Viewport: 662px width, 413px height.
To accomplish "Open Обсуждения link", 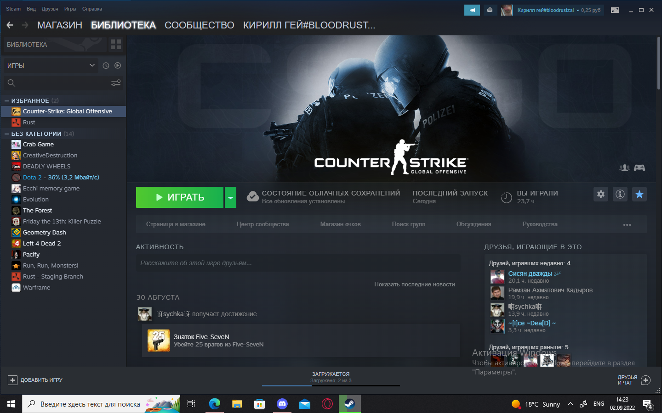I will [x=474, y=224].
